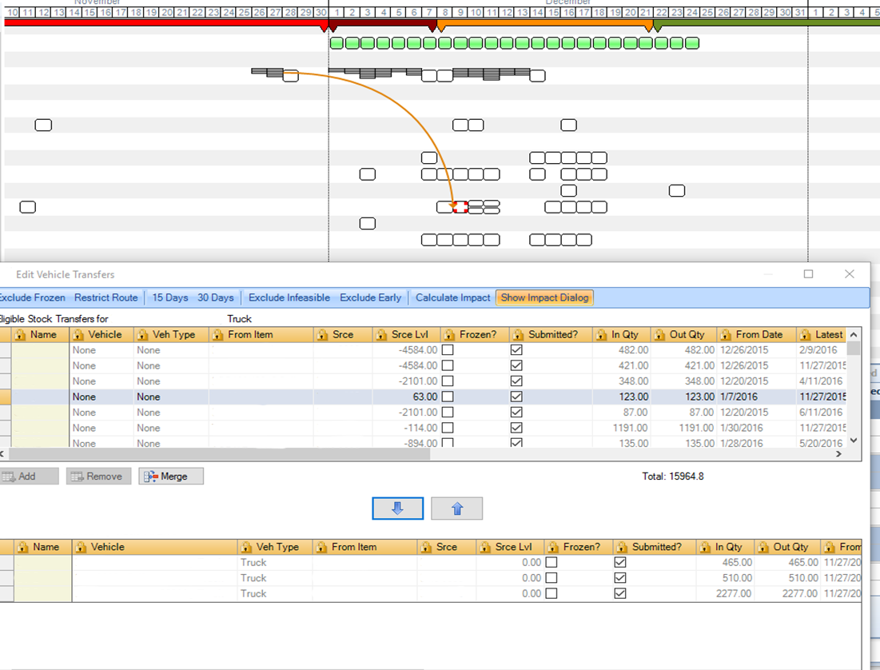
Task: Toggle Submitted? checkbox for 482.00 row
Action: click(x=516, y=350)
